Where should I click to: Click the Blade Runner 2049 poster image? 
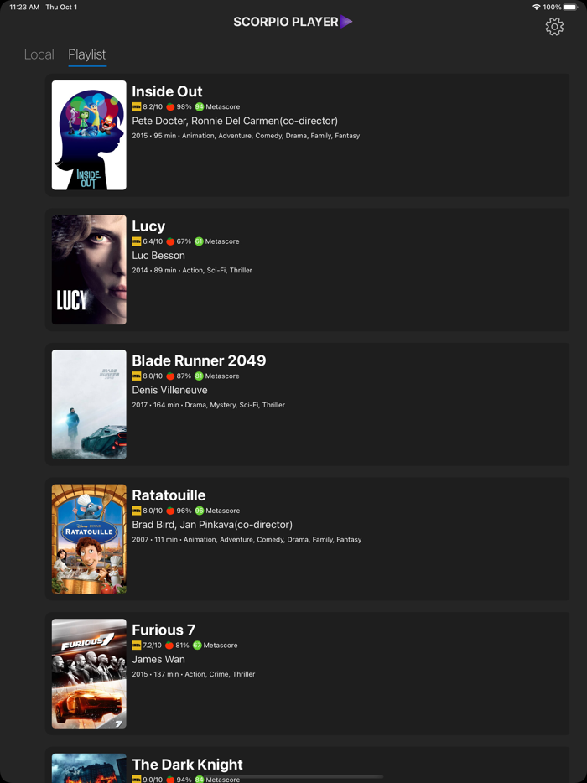click(89, 404)
